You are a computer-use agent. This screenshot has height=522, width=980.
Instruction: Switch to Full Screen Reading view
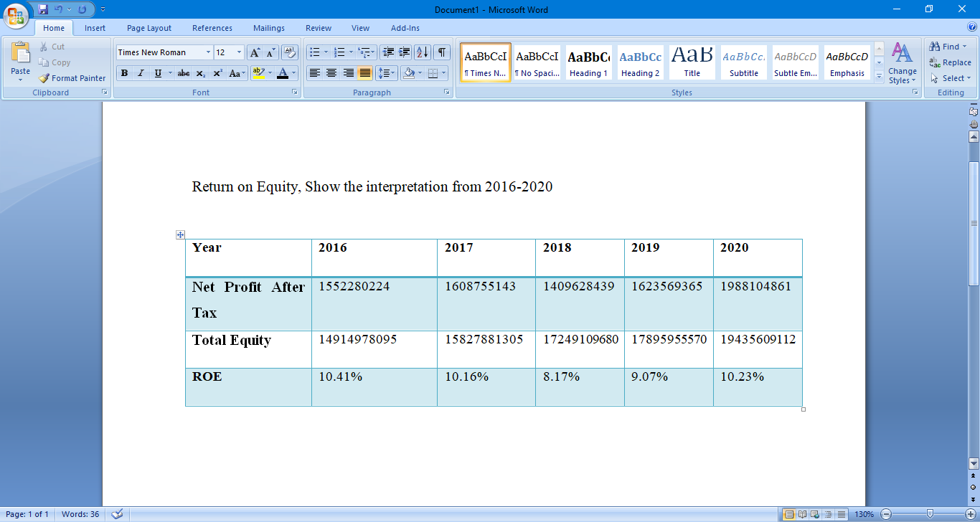pyautogui.click(x=802, y=514)
